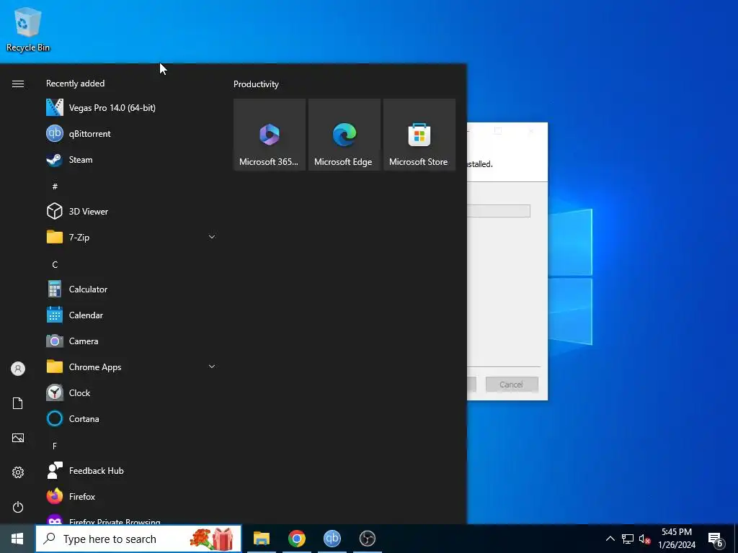
Task: Open the Recycle Bin desktop icon
Action: (x=28, y=30)
